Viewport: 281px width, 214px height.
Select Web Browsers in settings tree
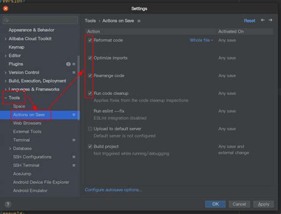tap(27, 123)
